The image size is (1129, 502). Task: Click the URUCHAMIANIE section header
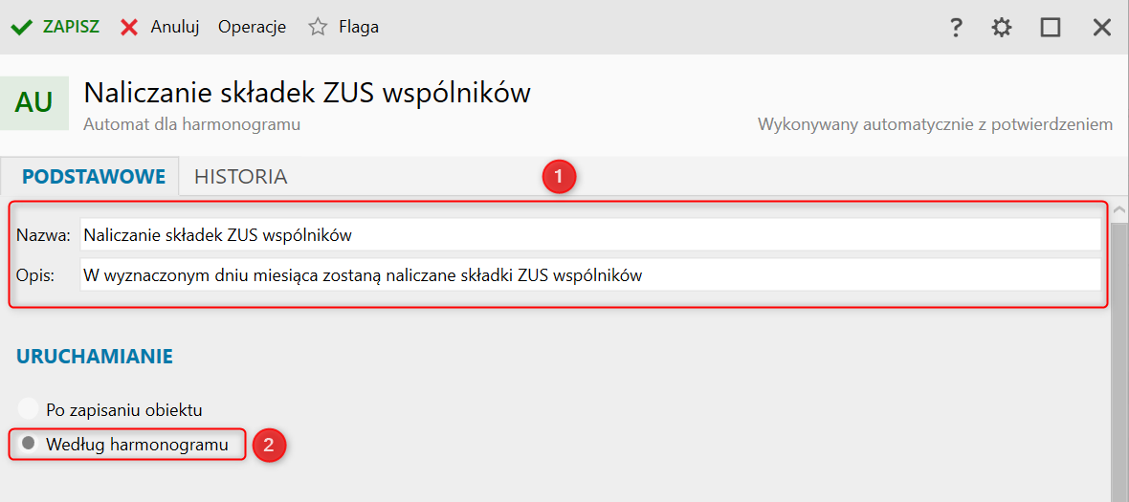pyautogui.click(x=95, y=357)
